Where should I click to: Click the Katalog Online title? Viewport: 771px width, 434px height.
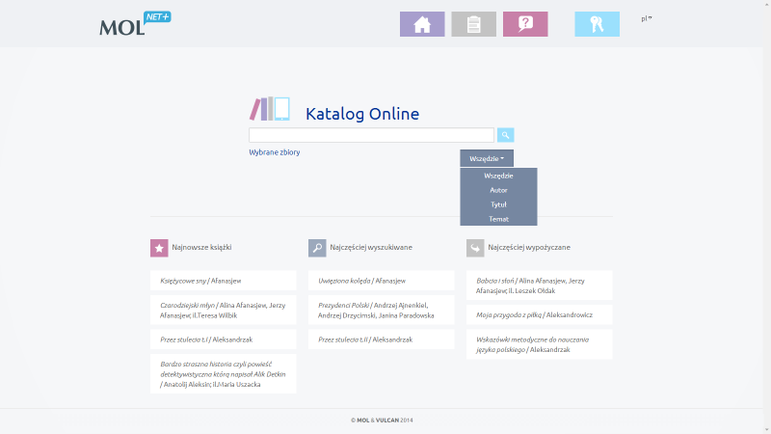coord(362,114)
